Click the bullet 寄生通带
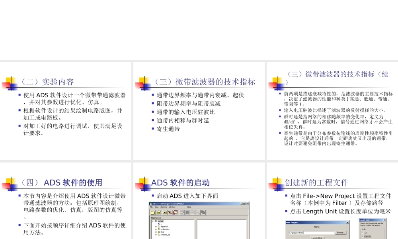This screenshot has height=239, width=398. pyautogui.click(x=168, y=129)
